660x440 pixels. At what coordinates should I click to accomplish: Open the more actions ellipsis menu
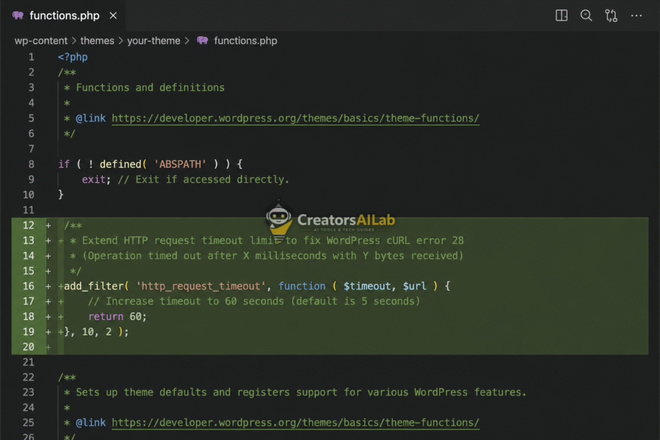coord(636,15)
